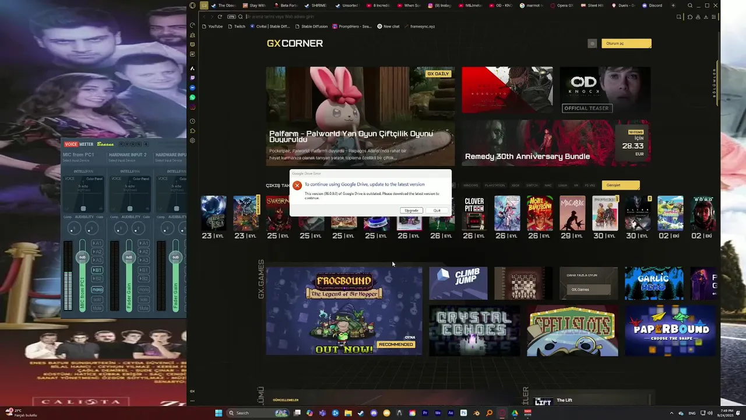Click the Oturum aç sign-in button

(627, 43)
